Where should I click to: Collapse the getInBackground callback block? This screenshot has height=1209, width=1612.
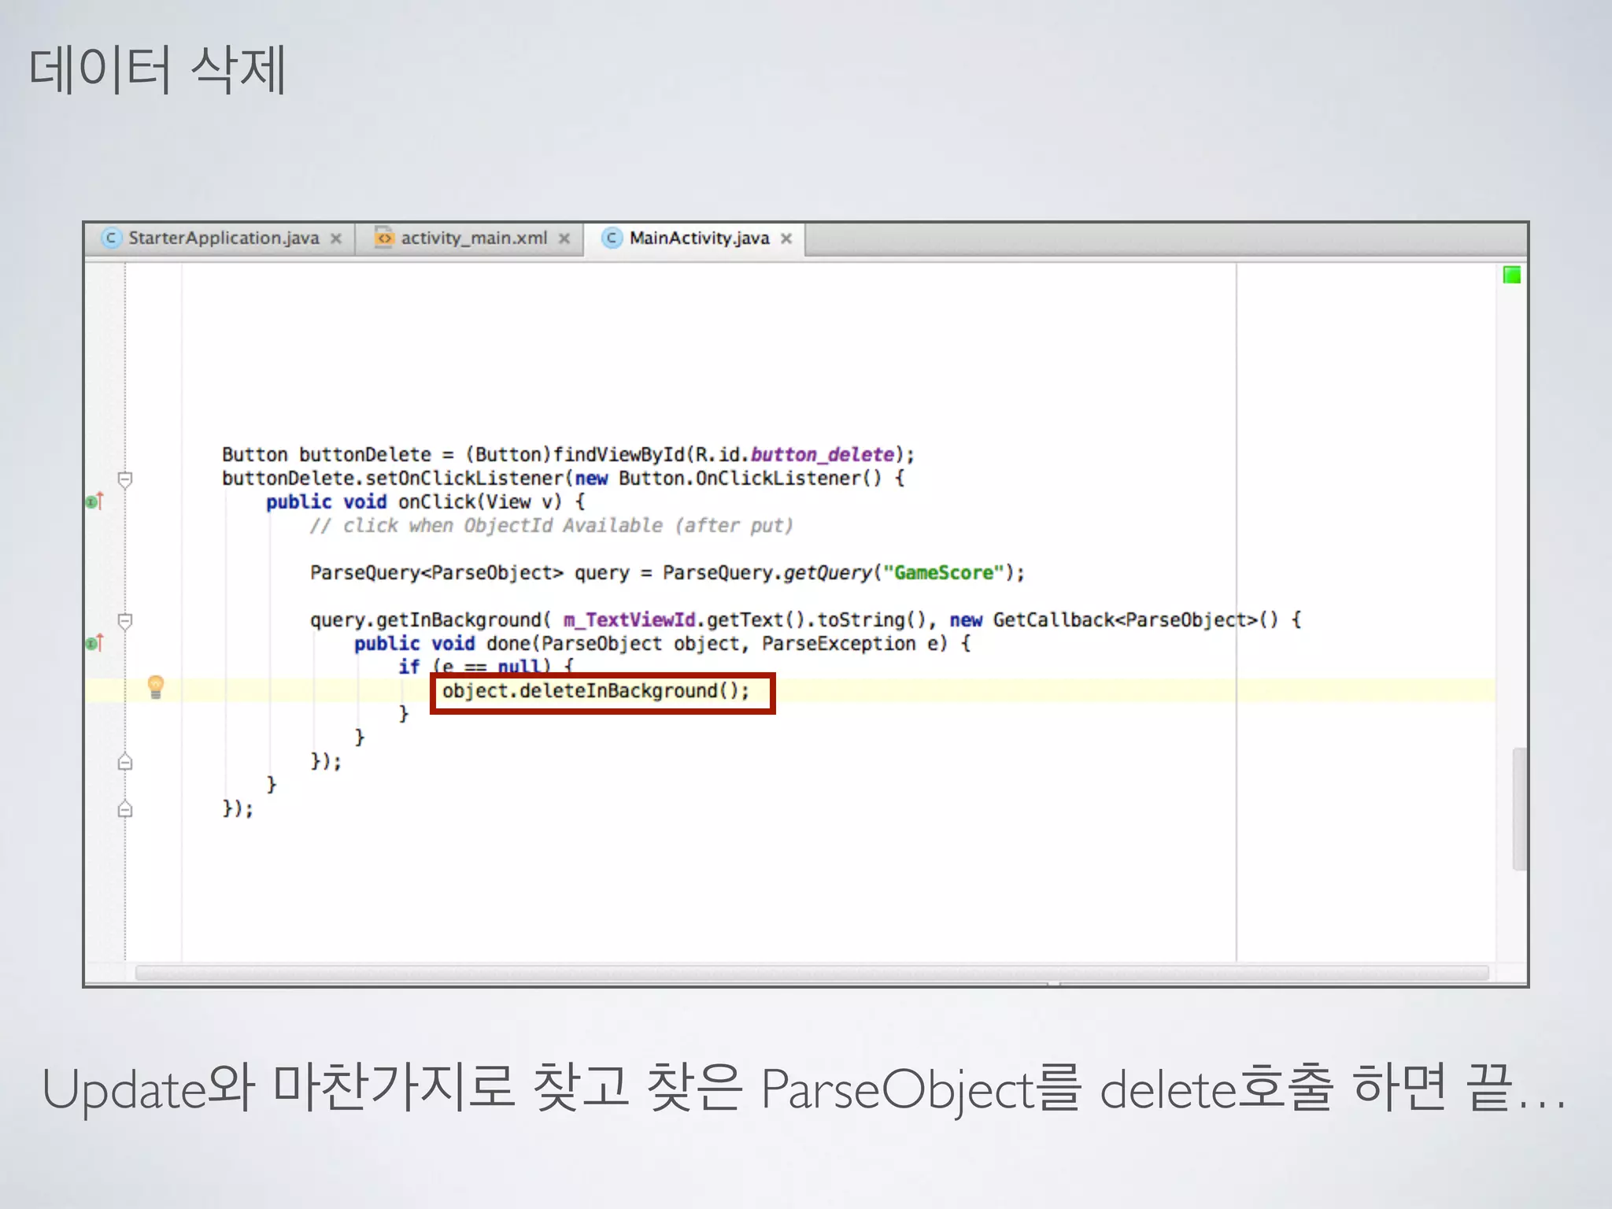tap(125, 621)
